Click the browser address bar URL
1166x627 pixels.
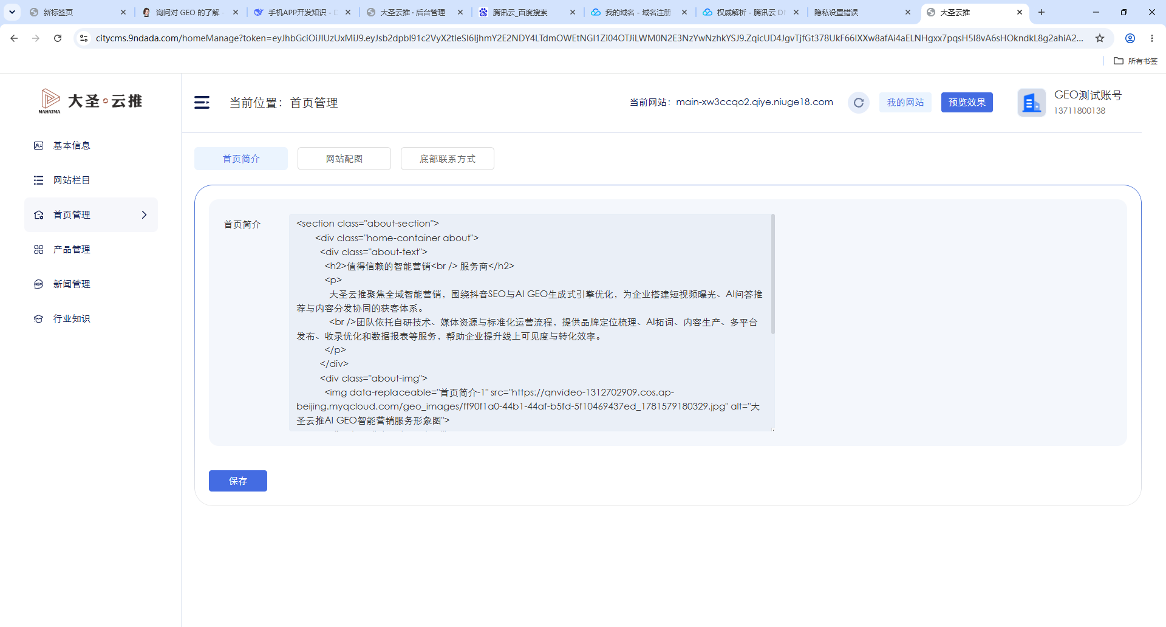(589, 38)
